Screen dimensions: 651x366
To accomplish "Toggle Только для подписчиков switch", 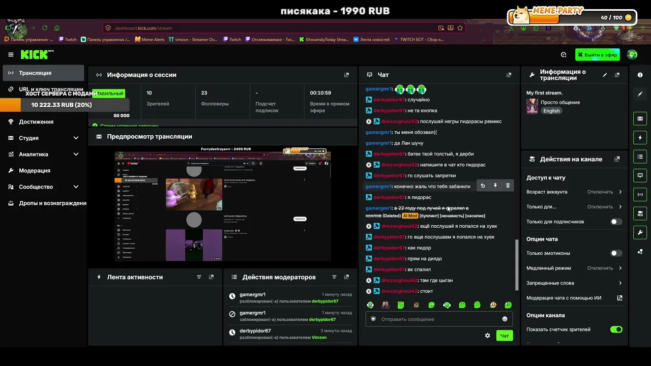I will tap(616, 222).
